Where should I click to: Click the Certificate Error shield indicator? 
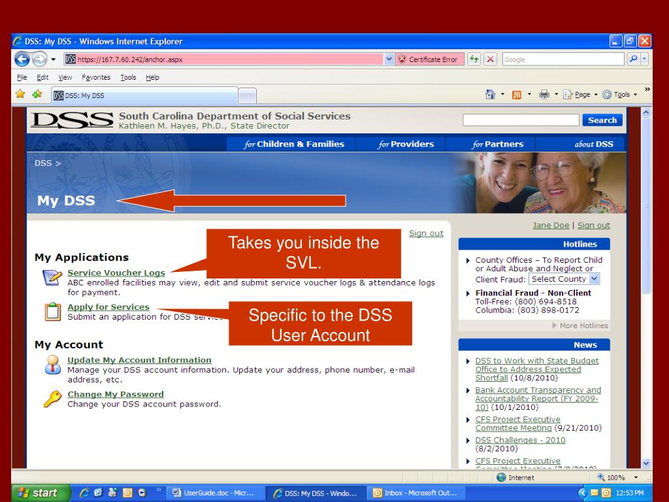(429, 59)
